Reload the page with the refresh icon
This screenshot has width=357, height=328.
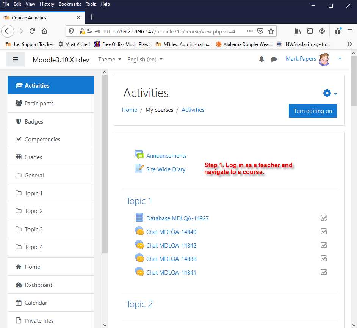[x=32, y=31]
